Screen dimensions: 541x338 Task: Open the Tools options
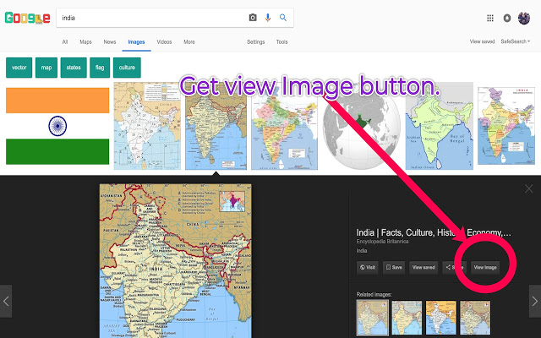tap(281, 41)
